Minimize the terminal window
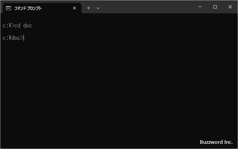 tap(200, 7)
